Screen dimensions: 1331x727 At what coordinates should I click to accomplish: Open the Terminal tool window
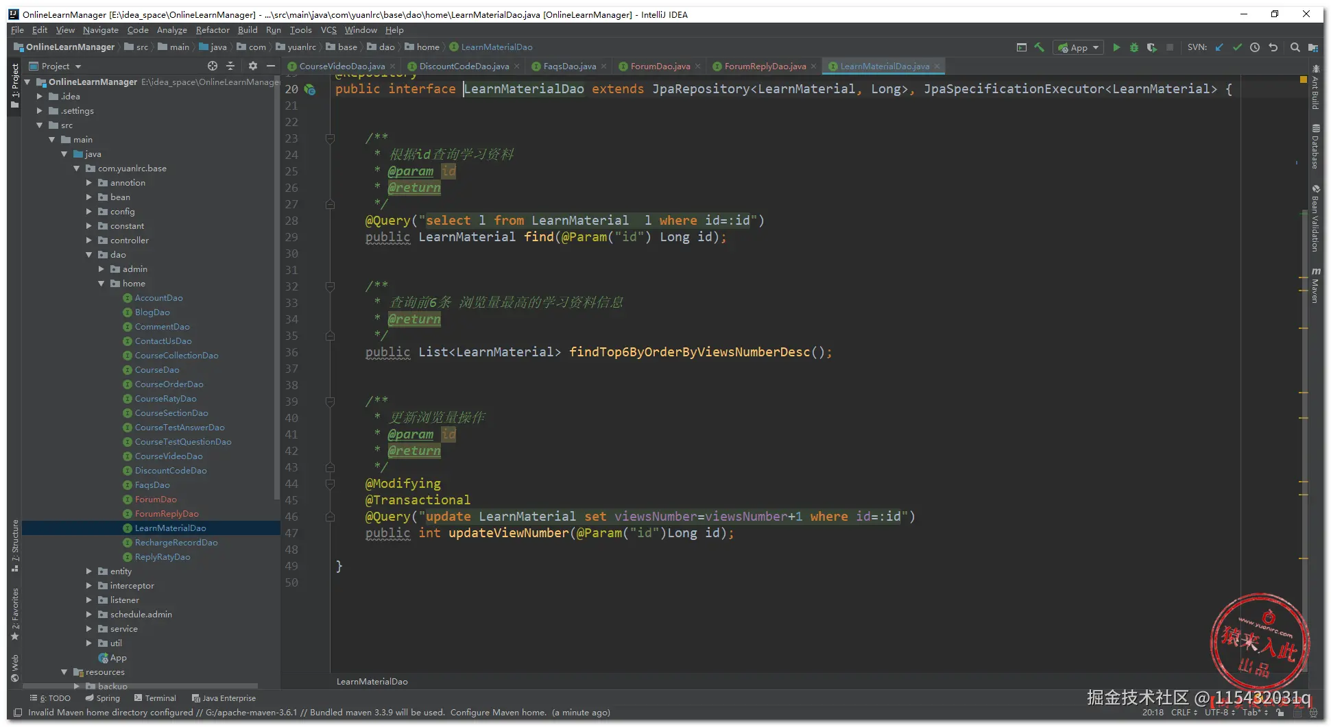point(156,698)
